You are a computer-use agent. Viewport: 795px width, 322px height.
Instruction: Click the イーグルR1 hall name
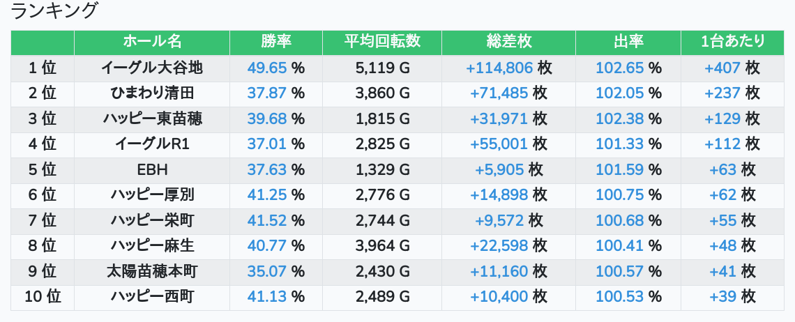tap(152, 144)
